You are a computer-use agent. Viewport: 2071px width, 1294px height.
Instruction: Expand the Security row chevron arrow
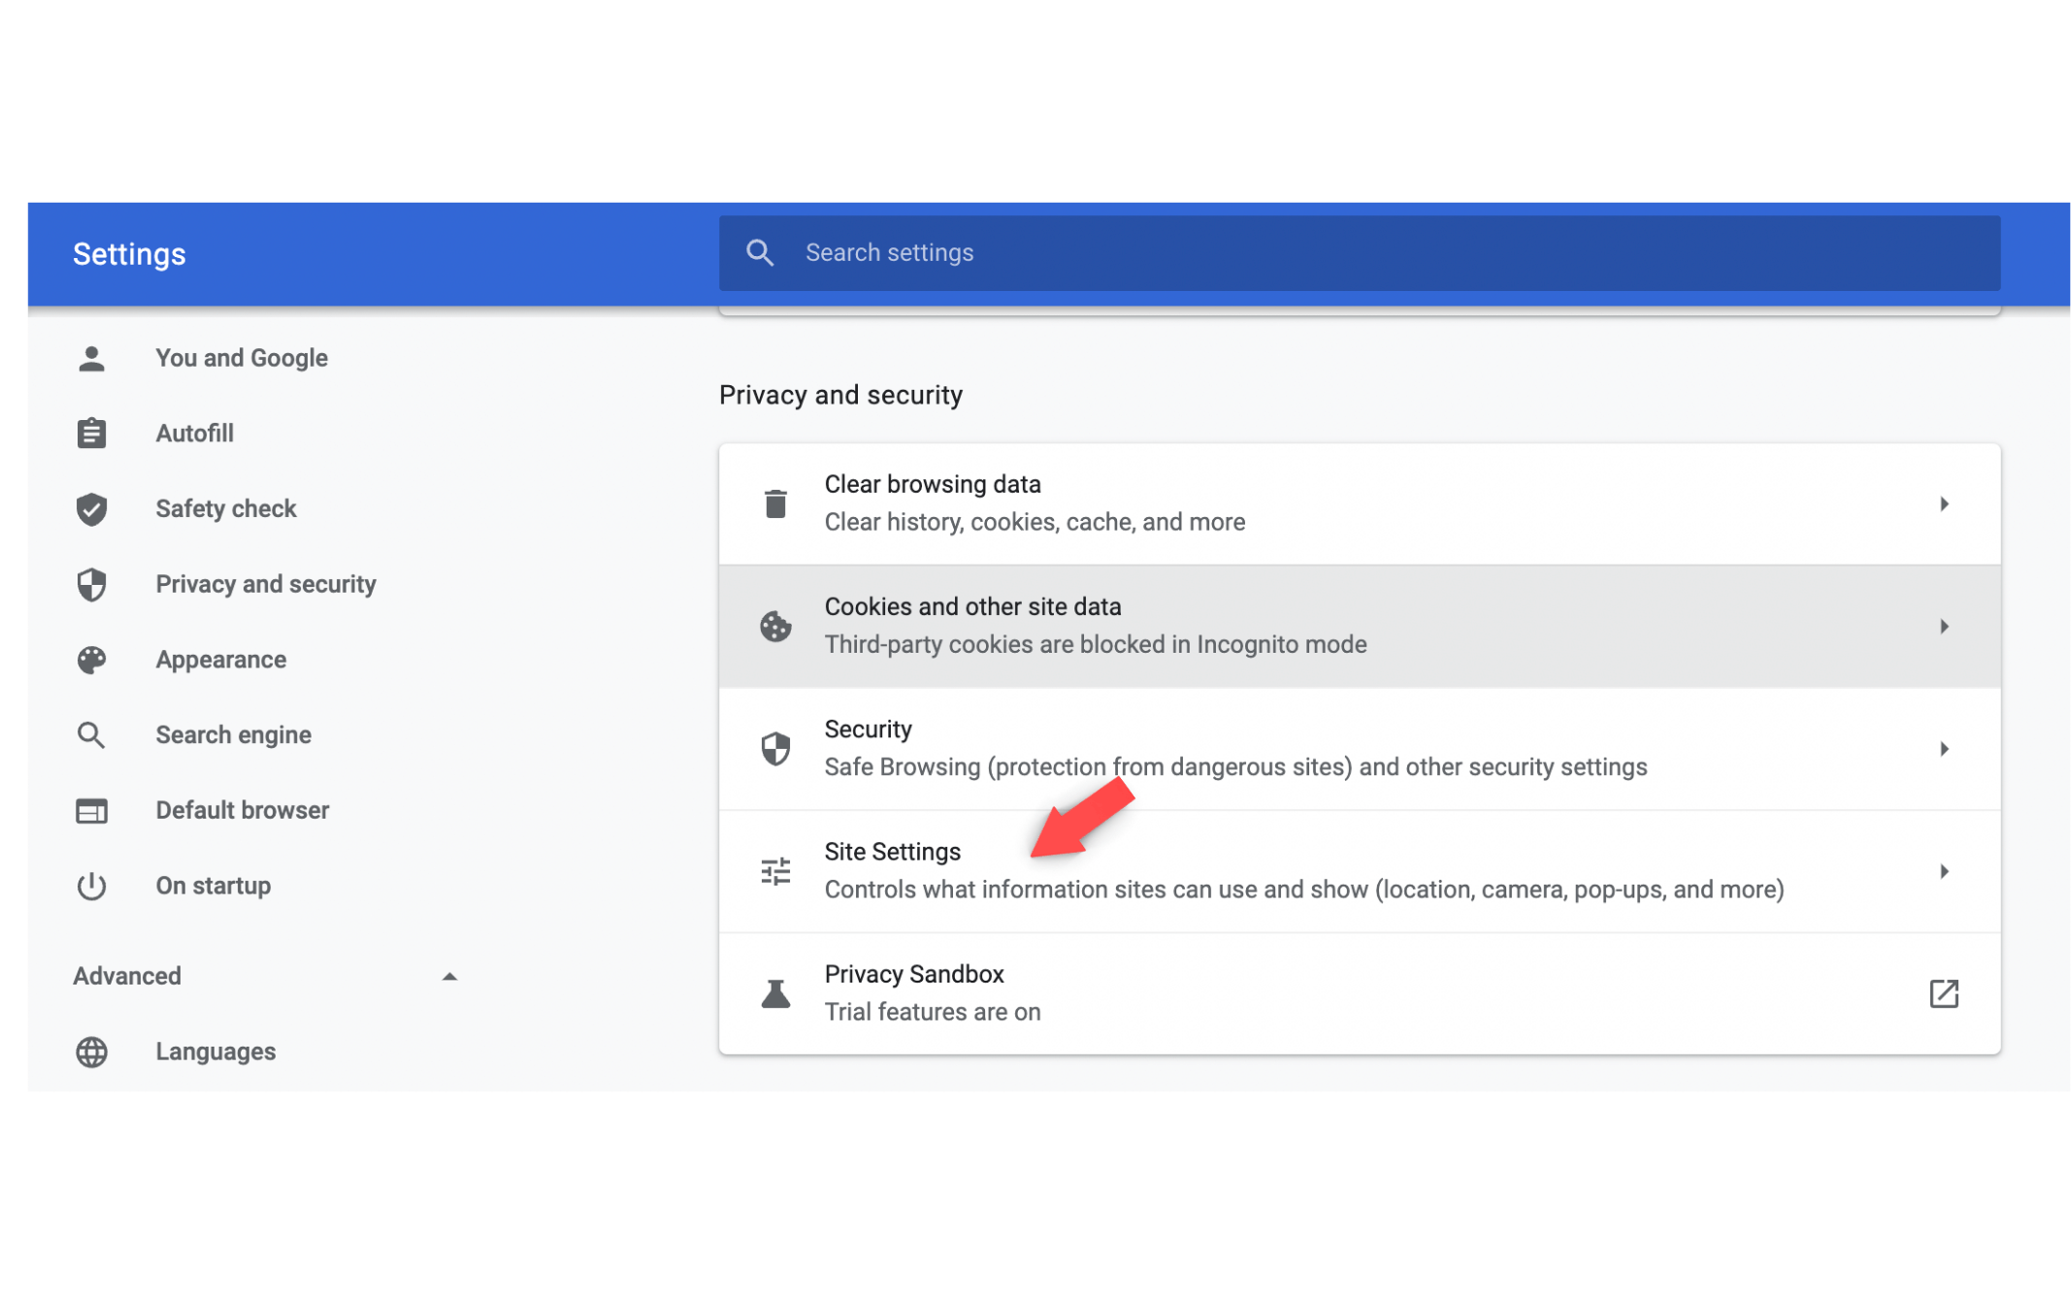click(1943, 749)
